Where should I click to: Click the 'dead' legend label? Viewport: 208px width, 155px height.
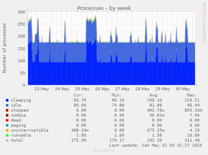tap(16, 120)
